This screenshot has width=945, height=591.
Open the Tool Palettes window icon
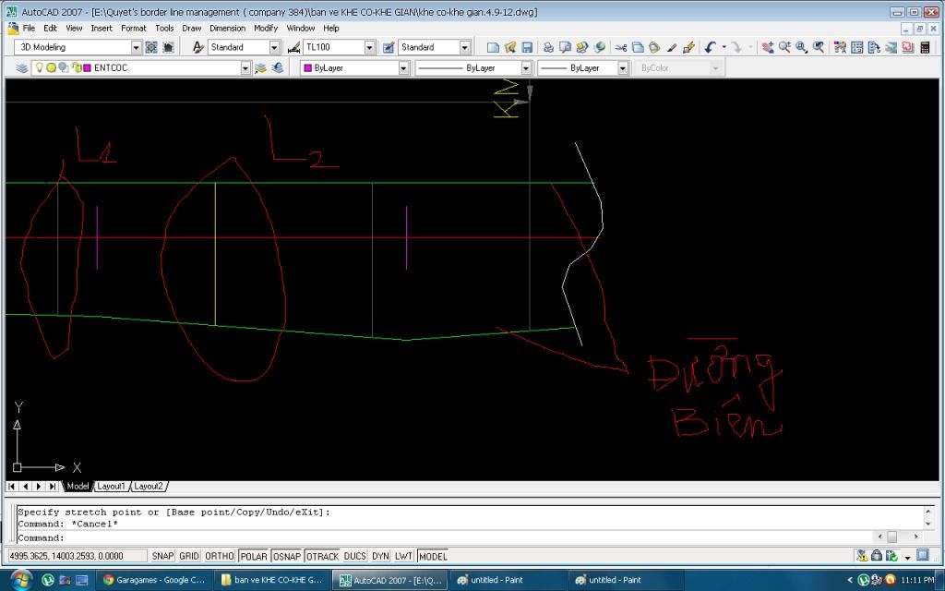(x=874, y=47)
